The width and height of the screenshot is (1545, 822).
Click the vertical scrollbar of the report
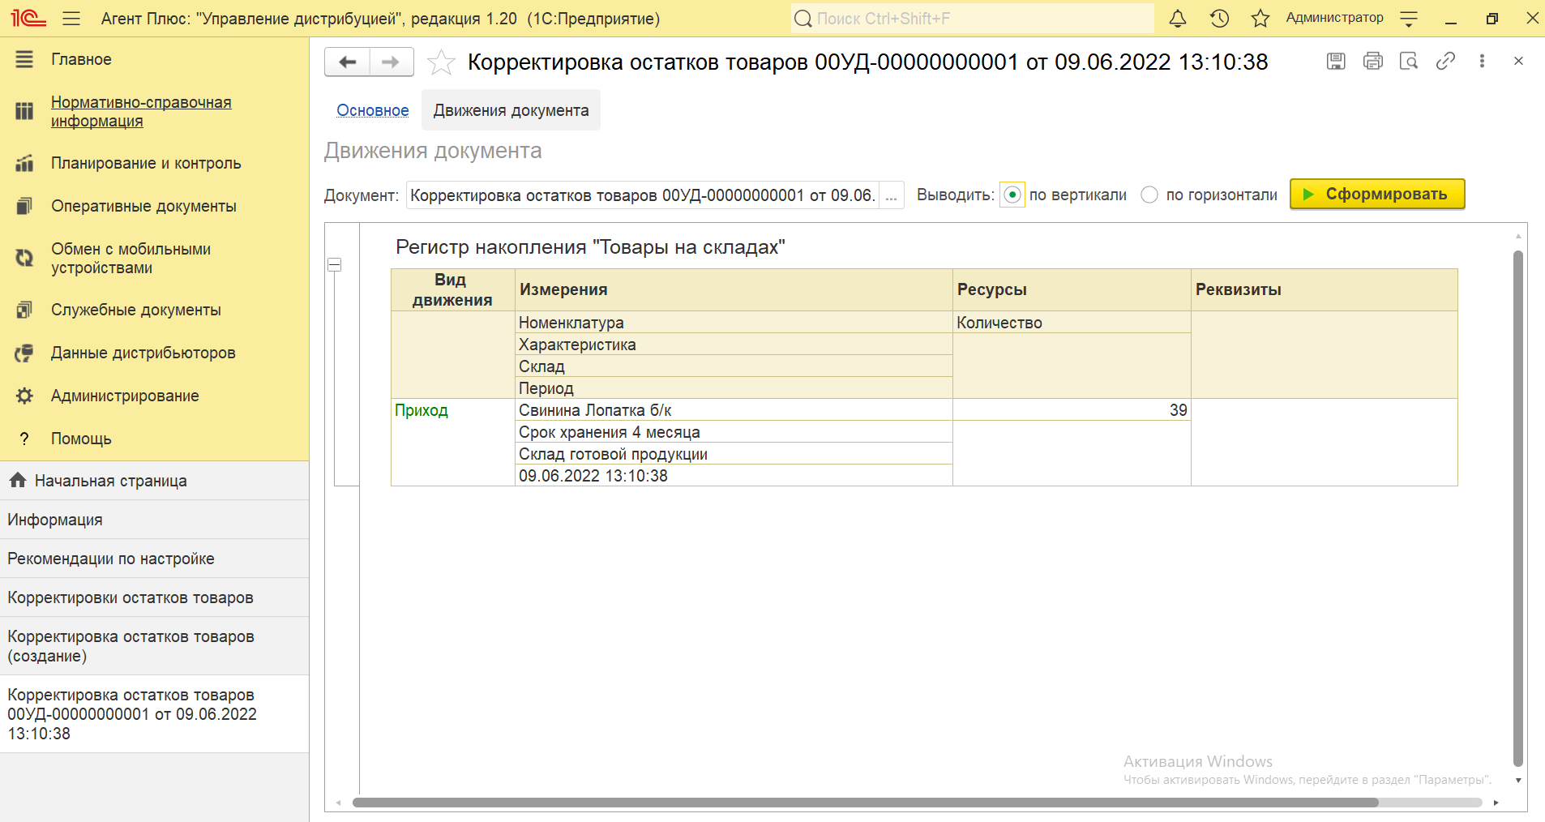(1518, 507)
